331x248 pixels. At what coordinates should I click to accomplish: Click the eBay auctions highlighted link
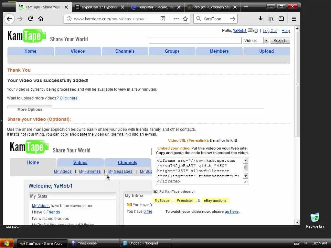coord(215,201)
